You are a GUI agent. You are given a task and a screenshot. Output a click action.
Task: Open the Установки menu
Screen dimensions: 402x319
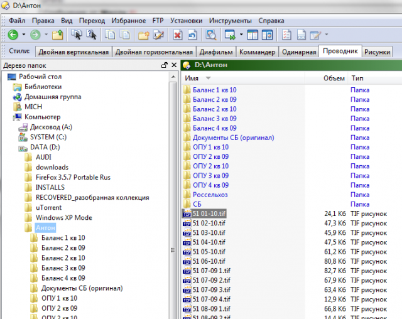(x=187, y=21)
